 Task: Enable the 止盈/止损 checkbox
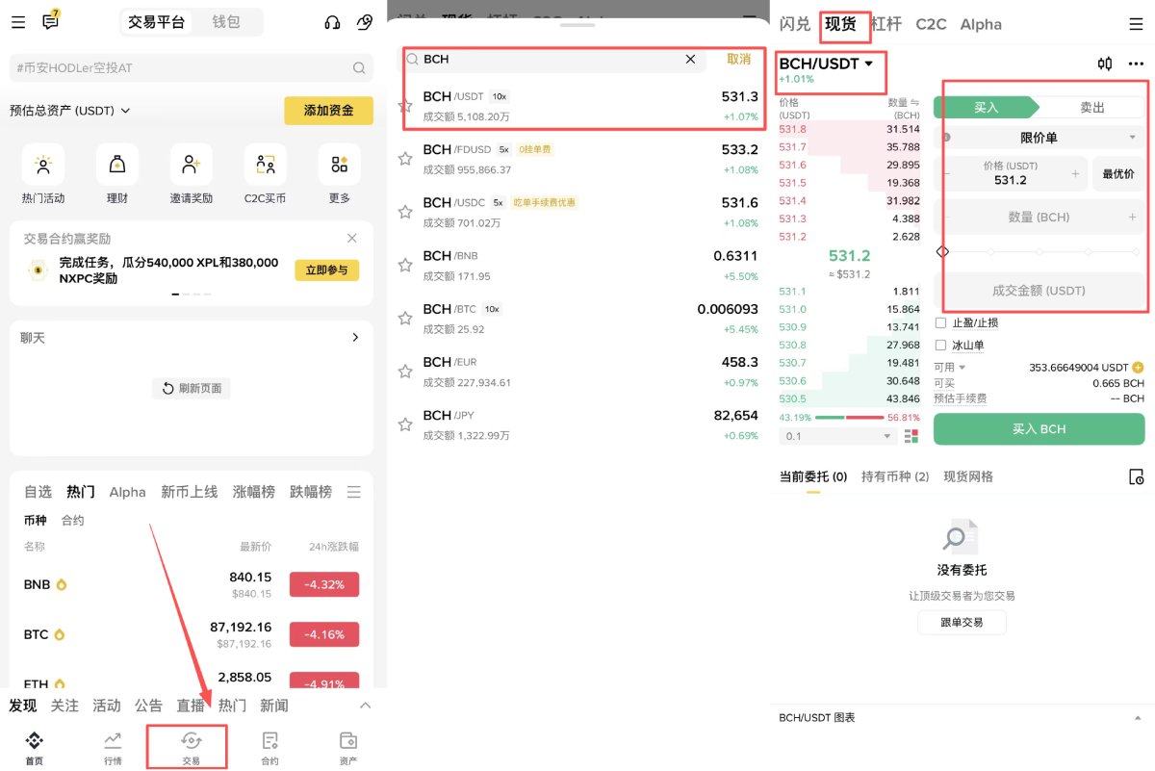940,323
